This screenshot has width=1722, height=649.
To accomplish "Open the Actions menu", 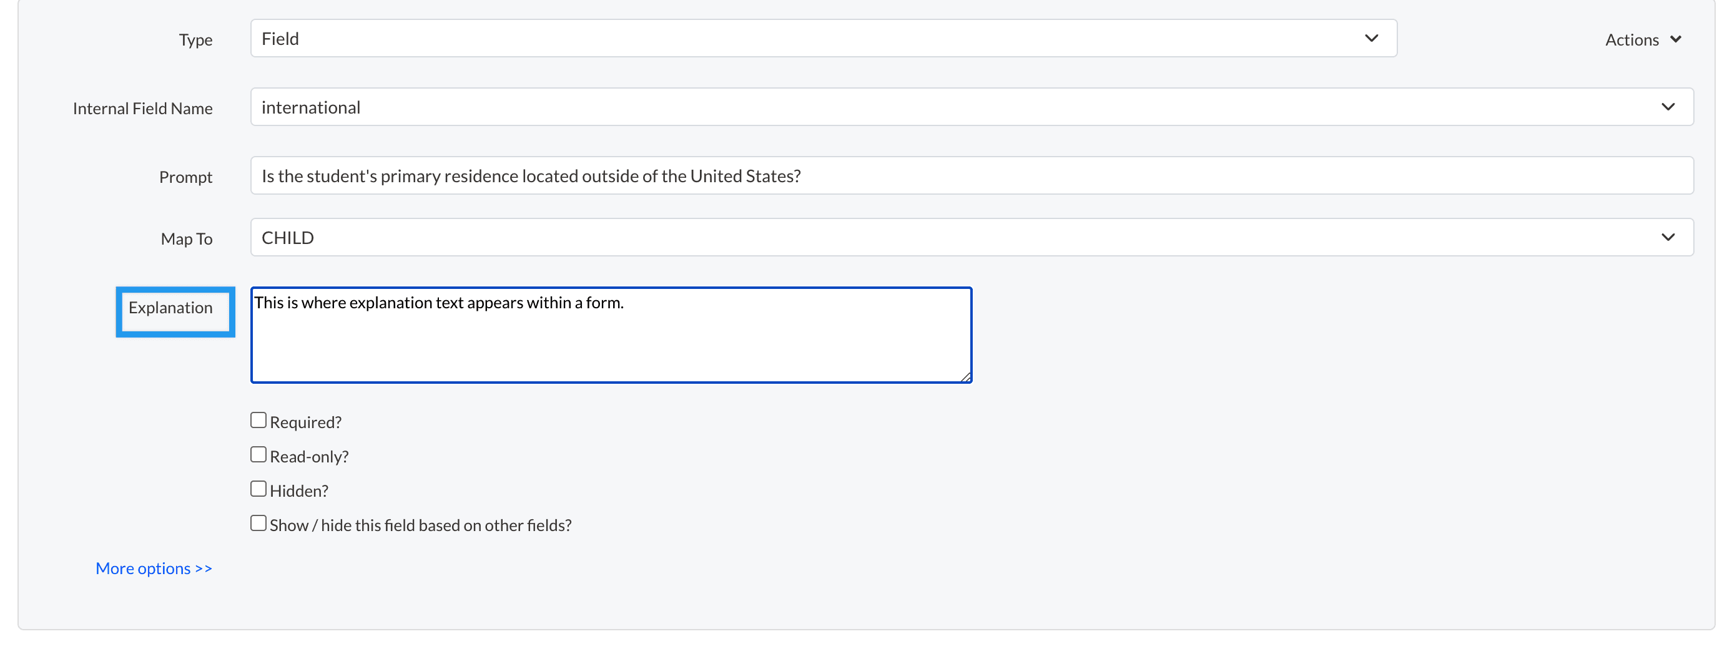I will (x=1631, y=40).
